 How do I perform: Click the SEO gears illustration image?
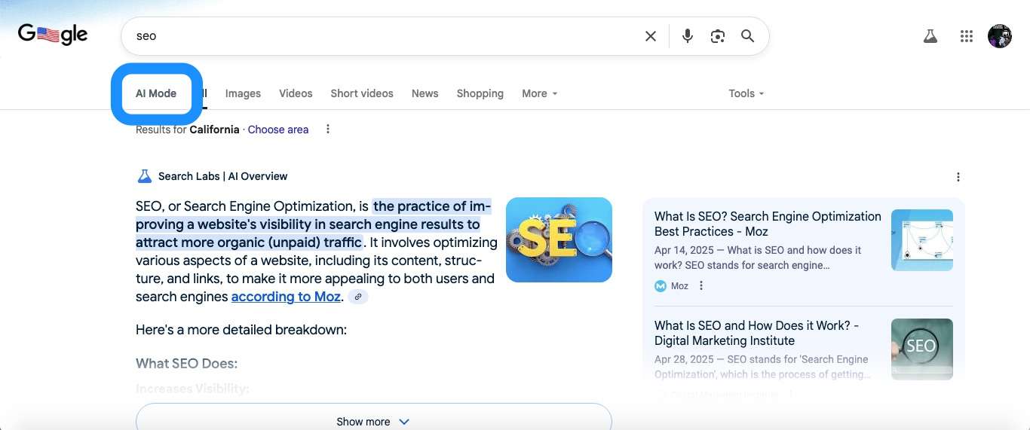[x=559, y=239]
